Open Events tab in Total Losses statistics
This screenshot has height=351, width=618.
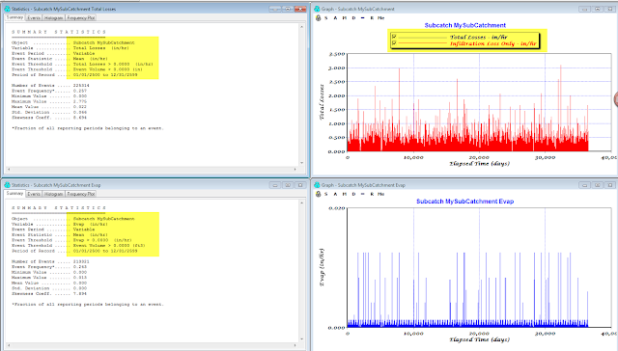point(34,18)
